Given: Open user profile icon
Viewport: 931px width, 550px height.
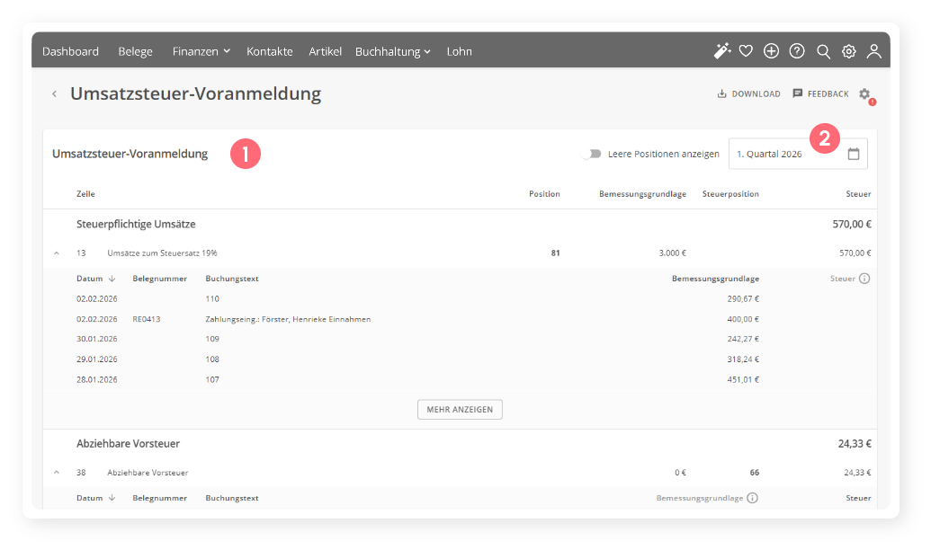Looking at the screenshot, I should coord(873,51).
